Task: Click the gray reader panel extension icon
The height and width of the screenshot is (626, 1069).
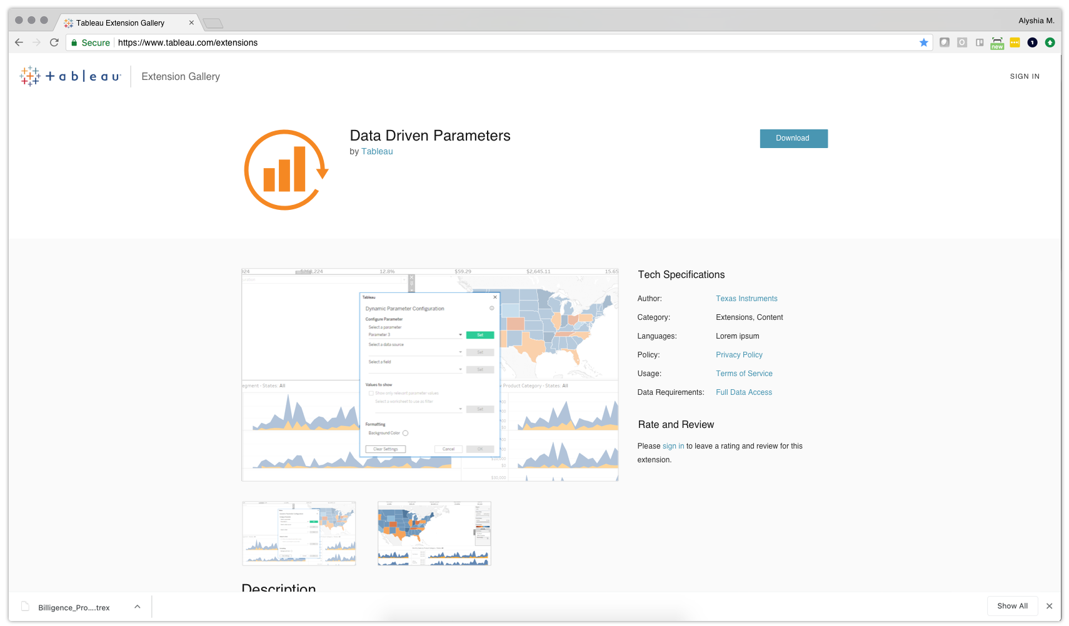Action: 980,42
